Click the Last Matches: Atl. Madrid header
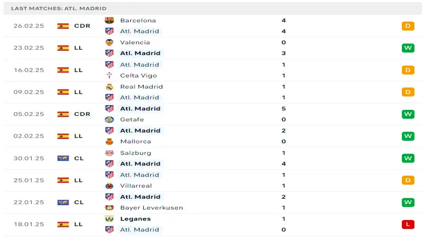This screenshot has width=423, height=238. click(59, 8)
